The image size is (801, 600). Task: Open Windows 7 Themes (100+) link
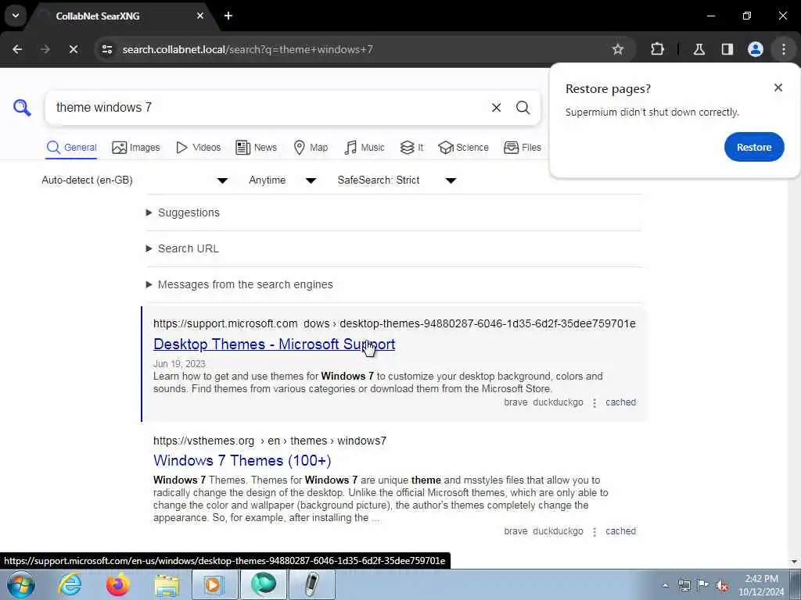point(242,461)
